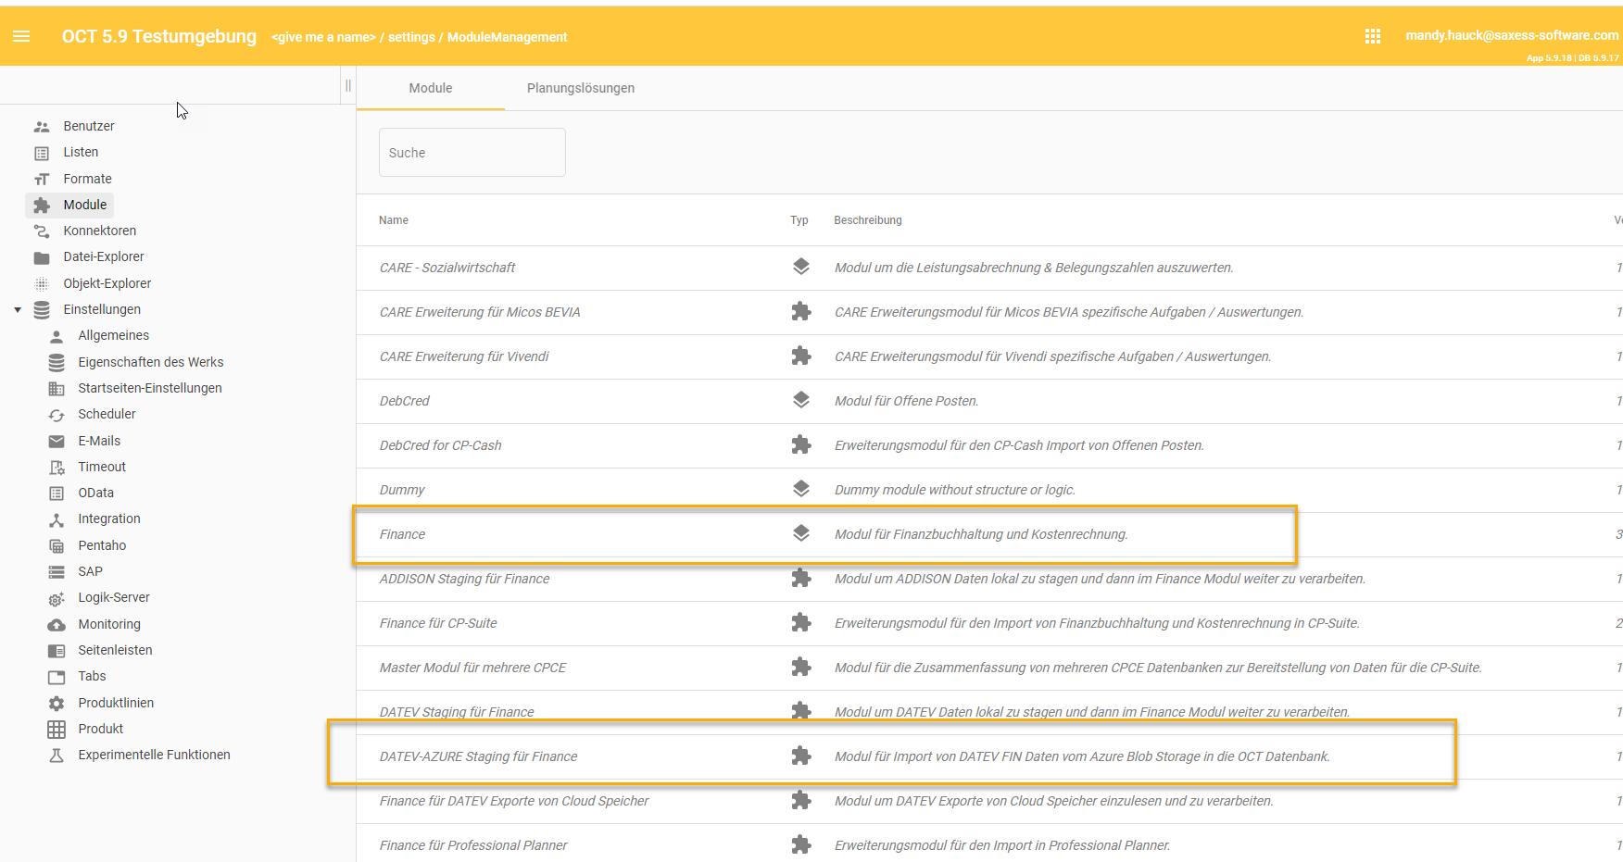Open the hamburger navigation menu
The height and width of the screenshot is (862, 1623).
coord(20,36)
